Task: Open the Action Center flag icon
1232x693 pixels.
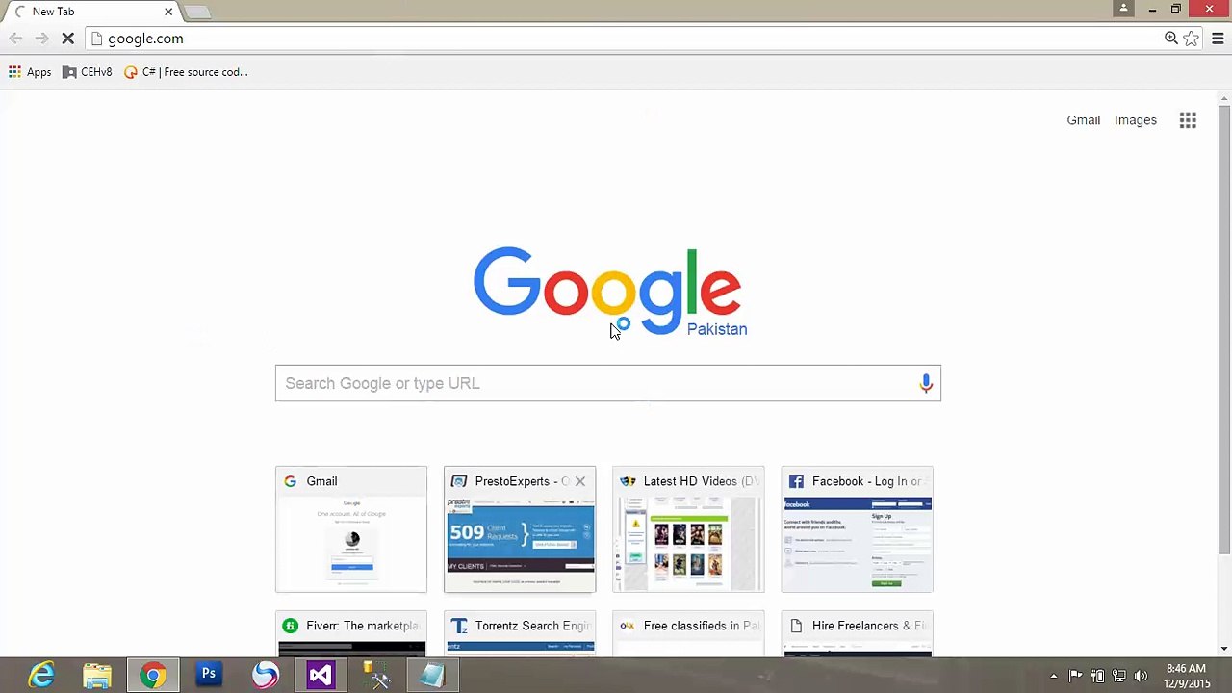Action: (1076, 676)
